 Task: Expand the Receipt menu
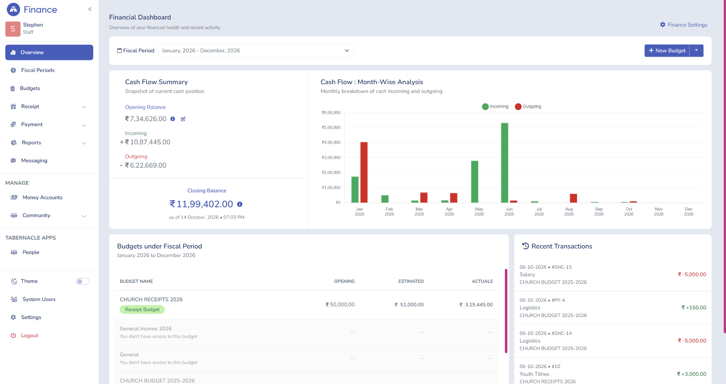click(49, 106)
